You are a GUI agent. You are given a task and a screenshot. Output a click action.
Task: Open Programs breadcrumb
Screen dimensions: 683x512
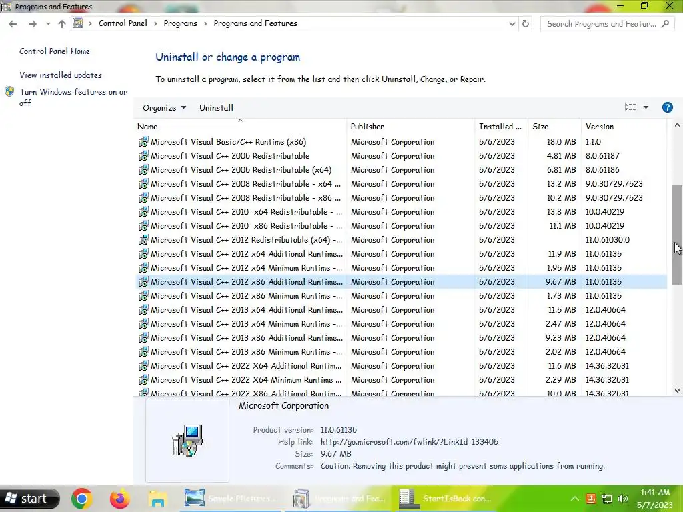(x=180, y=23)
